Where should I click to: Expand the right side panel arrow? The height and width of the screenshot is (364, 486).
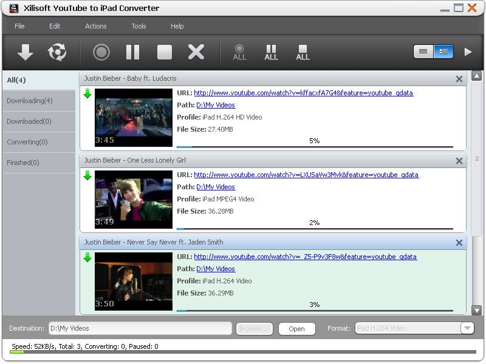click(468, 52)
